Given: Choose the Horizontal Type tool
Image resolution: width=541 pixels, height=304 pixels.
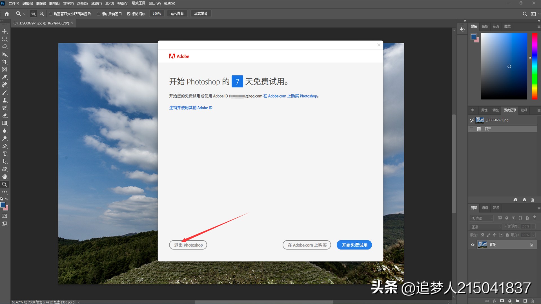Looking at the screenshot, I should [x=5, y=154].
